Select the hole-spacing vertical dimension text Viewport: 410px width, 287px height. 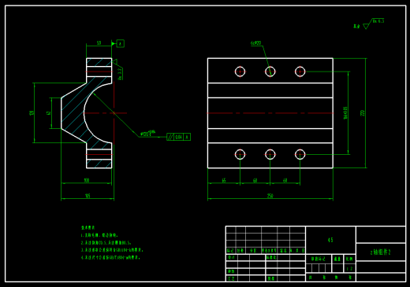(x=345, y=113)
